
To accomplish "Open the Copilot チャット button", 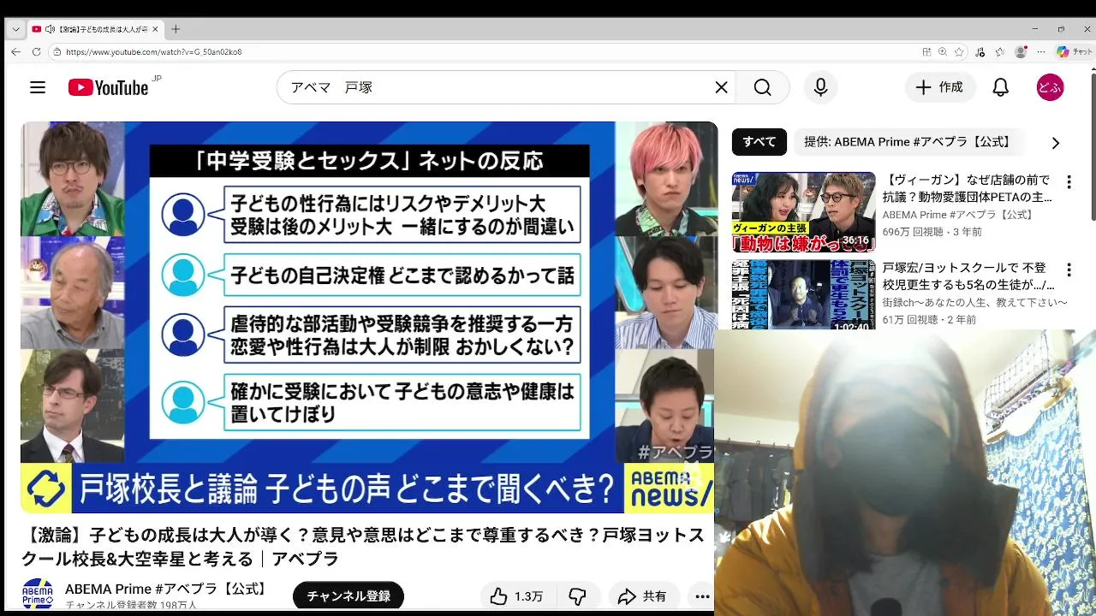I will (x=1074, y=52).
